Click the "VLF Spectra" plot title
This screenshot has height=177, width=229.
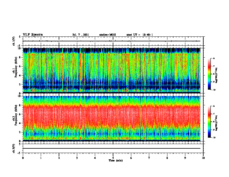pyautogui.click(x=33, y=35)
